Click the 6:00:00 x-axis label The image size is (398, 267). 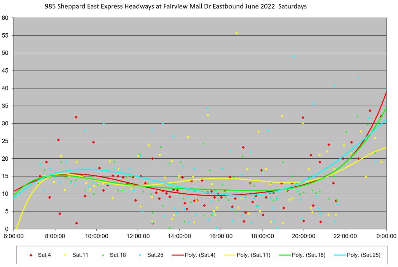click(x=14, y=236)
